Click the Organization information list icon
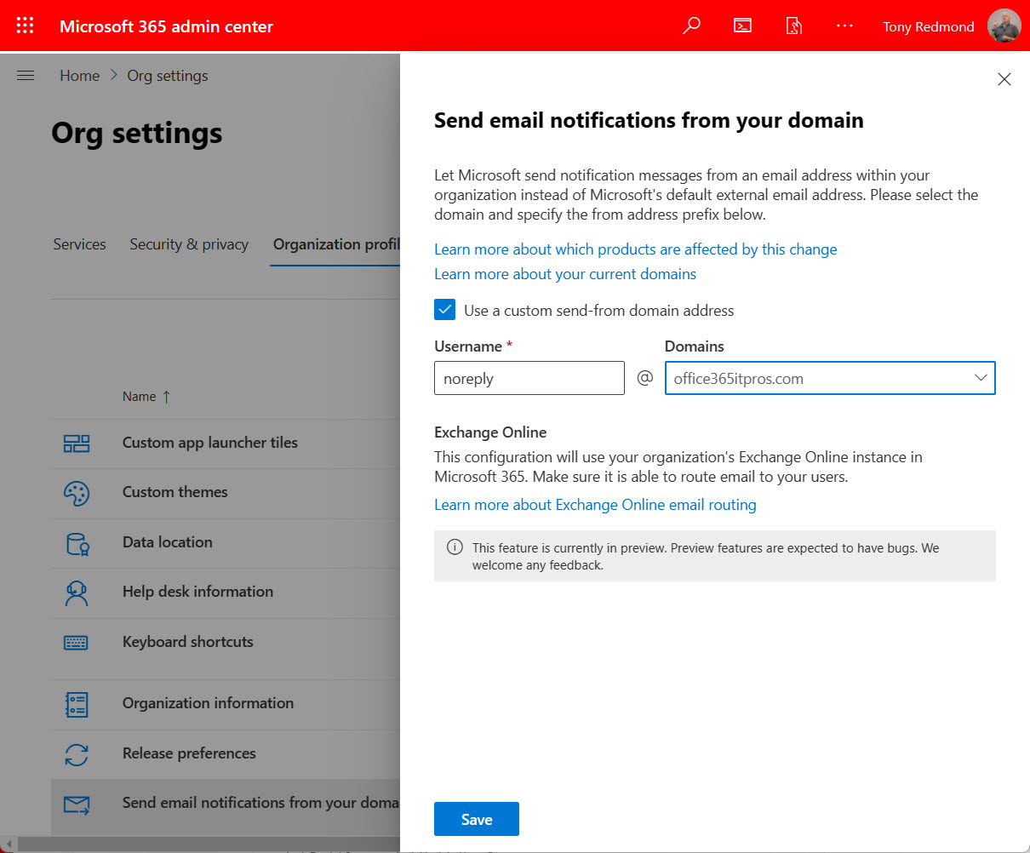The height and width of the screenshot is (853, 1030). pyautogui.click(x=77, y=704)
